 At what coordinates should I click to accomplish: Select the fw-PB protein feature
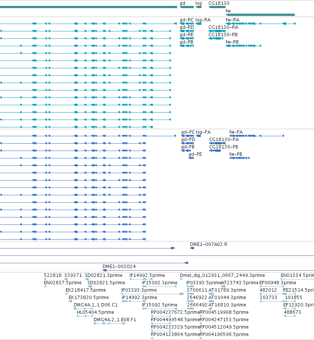point(239,158)
